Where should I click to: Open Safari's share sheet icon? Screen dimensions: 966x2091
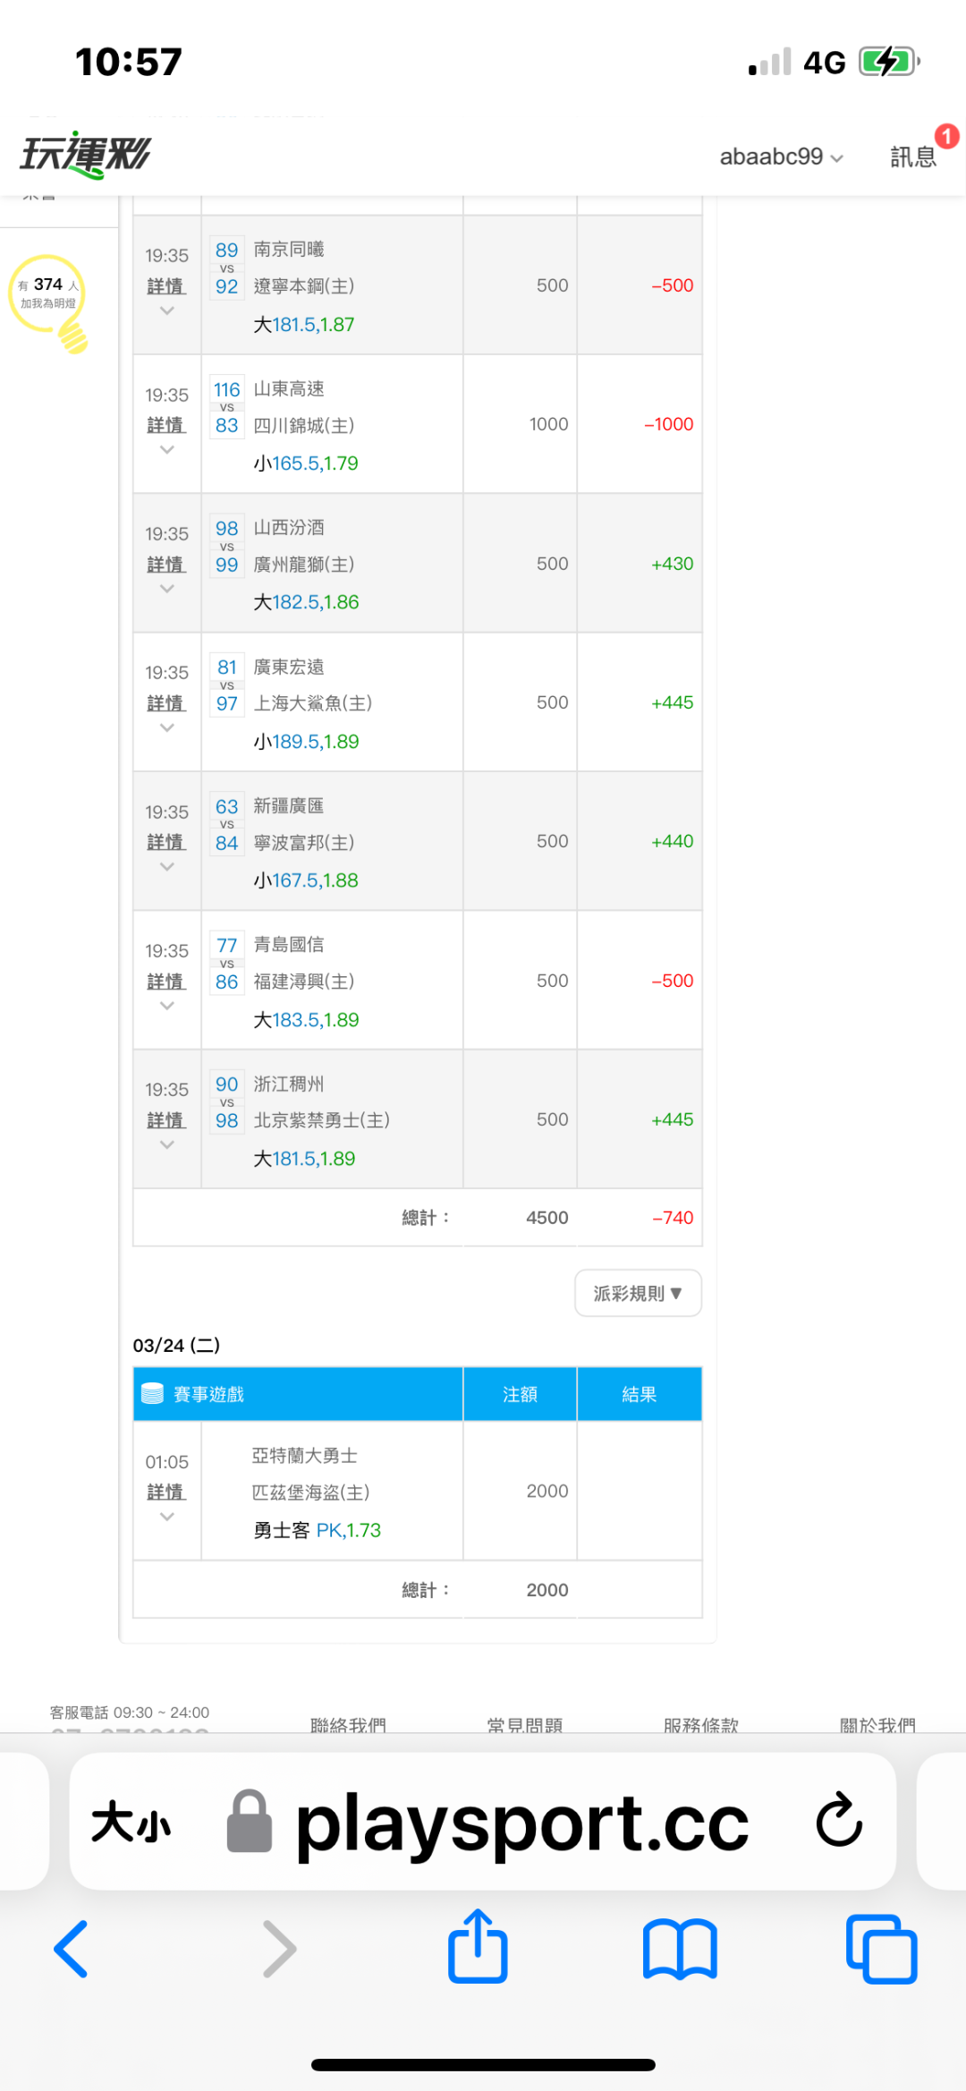[x=478, y=1947]
